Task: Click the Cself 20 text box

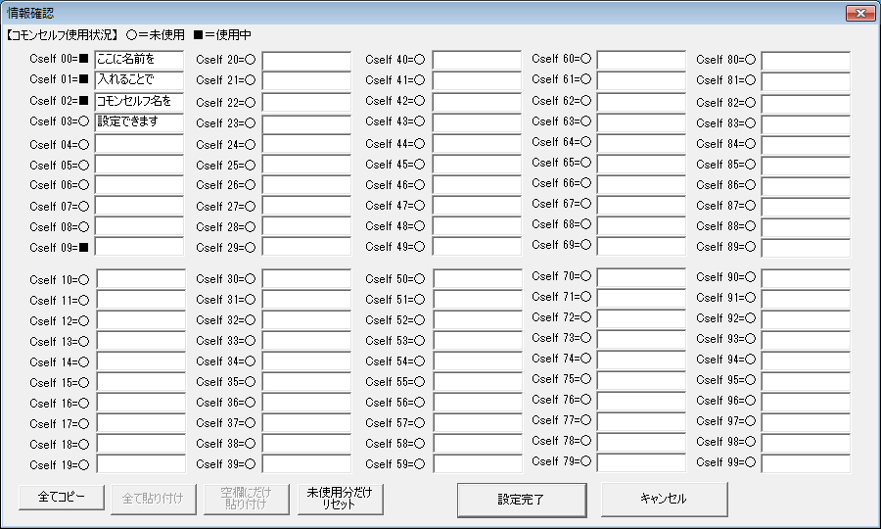Action: click(306, 61)
